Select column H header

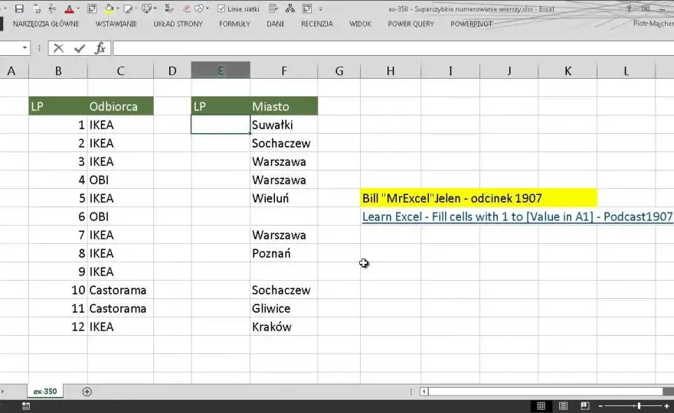point(391,70)
